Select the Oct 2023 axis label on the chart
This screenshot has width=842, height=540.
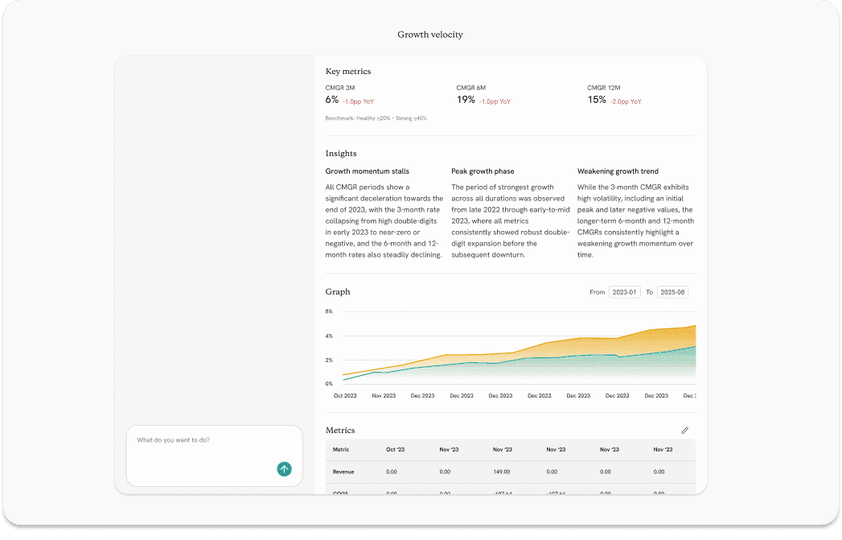pos(345,395)
